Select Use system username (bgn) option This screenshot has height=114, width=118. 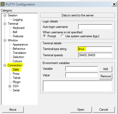coord(62,36)
